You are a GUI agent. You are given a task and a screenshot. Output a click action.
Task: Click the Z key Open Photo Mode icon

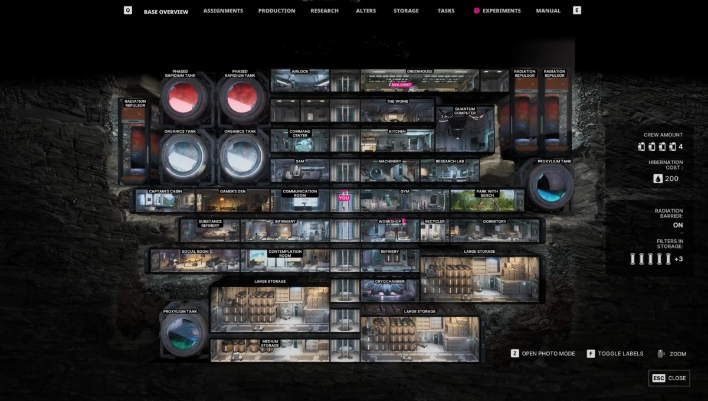515,353
